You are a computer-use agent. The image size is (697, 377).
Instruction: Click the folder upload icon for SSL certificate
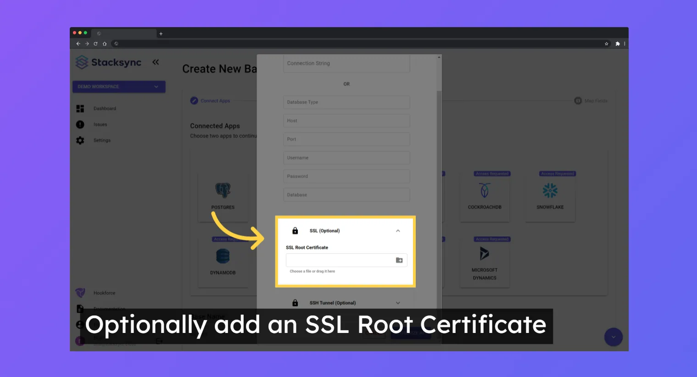(399, 260)
